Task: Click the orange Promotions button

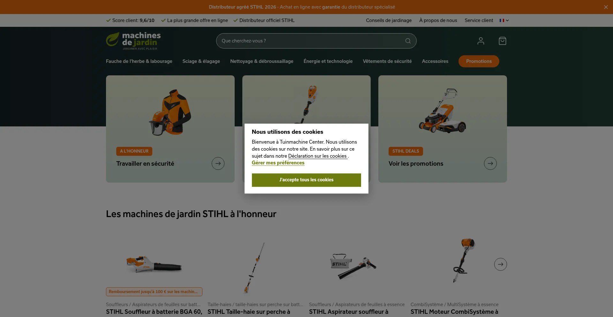Action: pos(479,61)
